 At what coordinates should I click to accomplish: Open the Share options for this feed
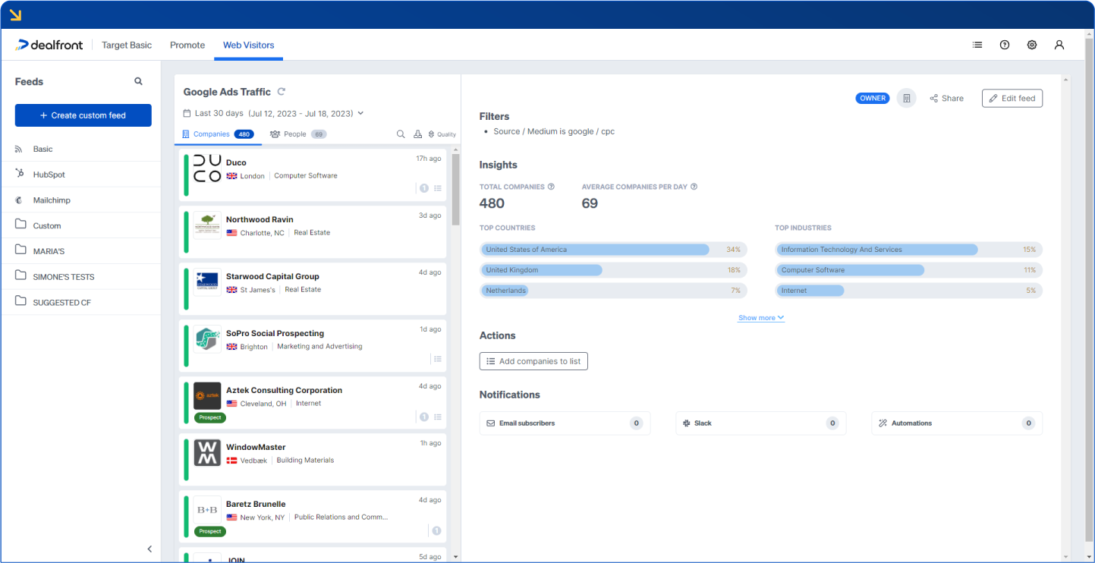point(946,98)
